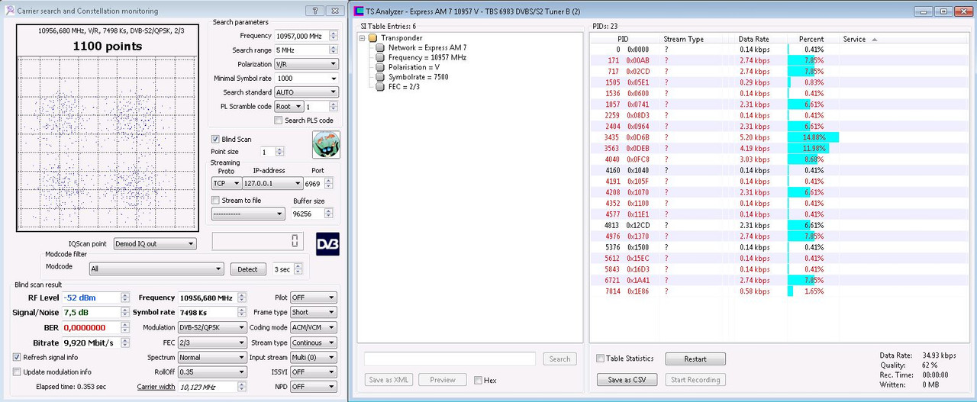Click the DVB logo icon

(327, 243)
